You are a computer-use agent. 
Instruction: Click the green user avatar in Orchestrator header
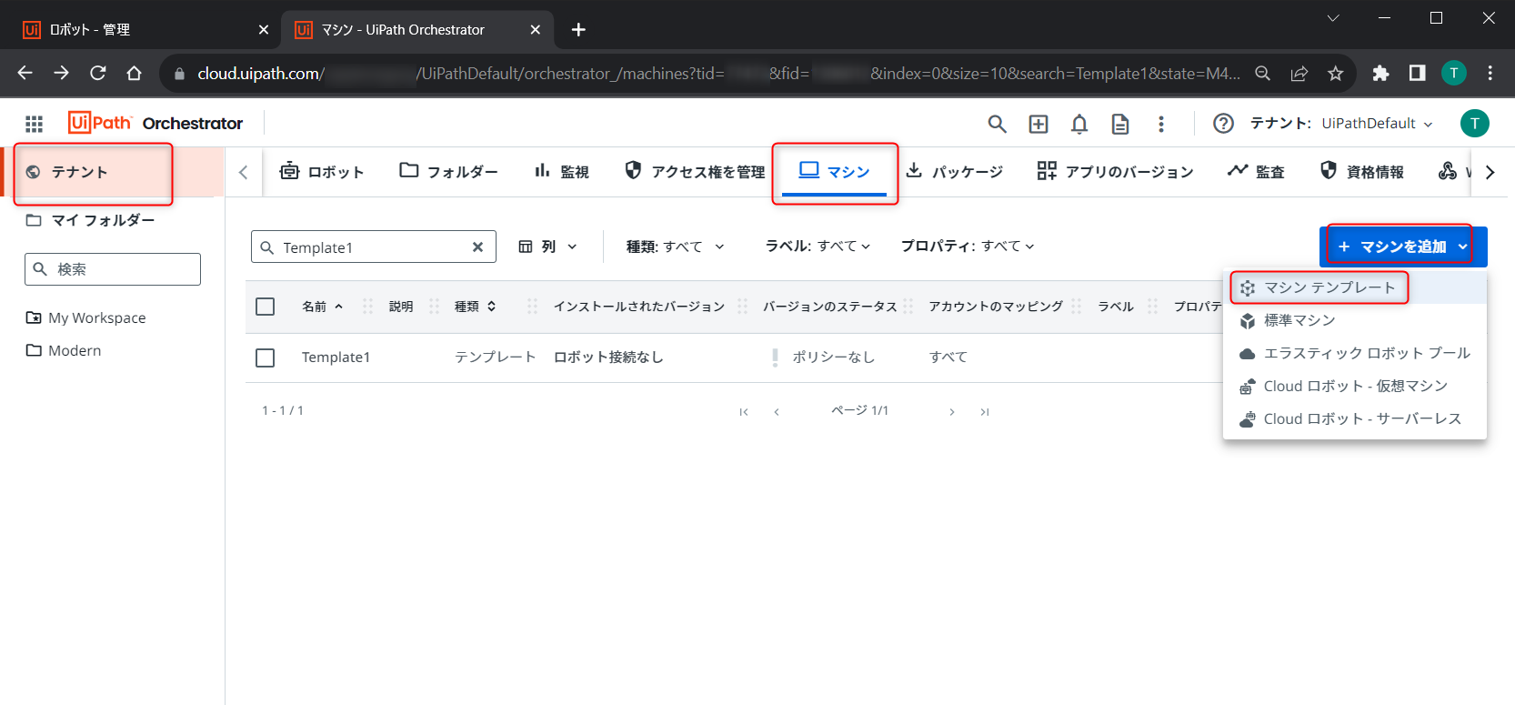[x=1475, y=123]
